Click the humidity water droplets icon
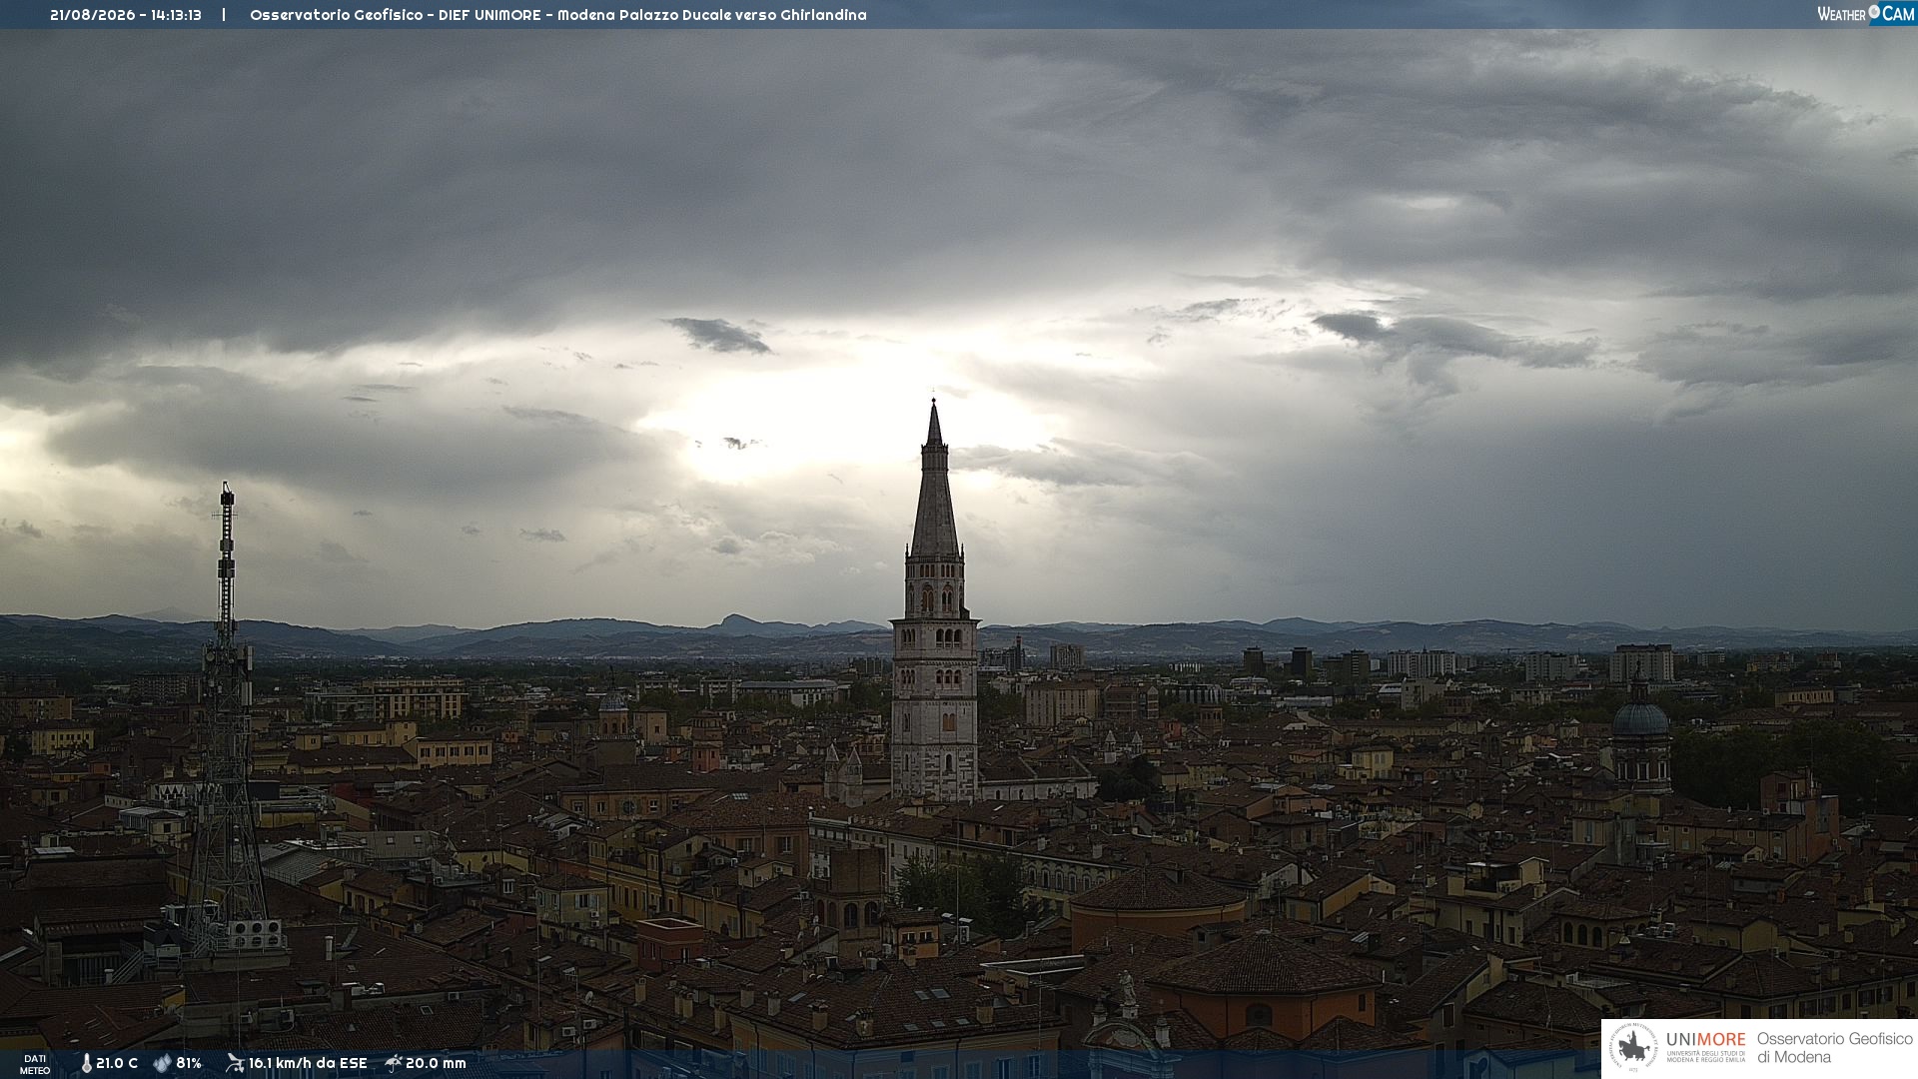 coord(162,1064)
